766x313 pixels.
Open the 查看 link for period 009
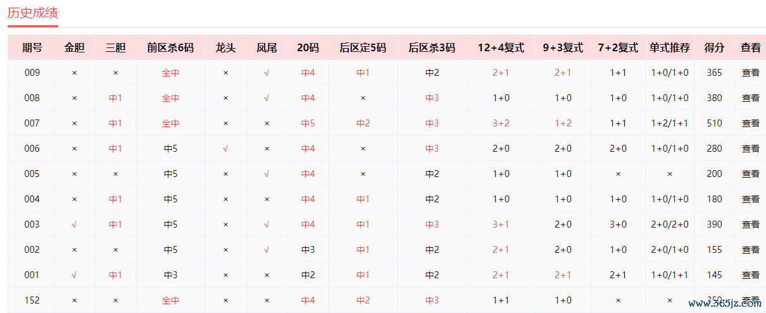click(x=750, y=73)
